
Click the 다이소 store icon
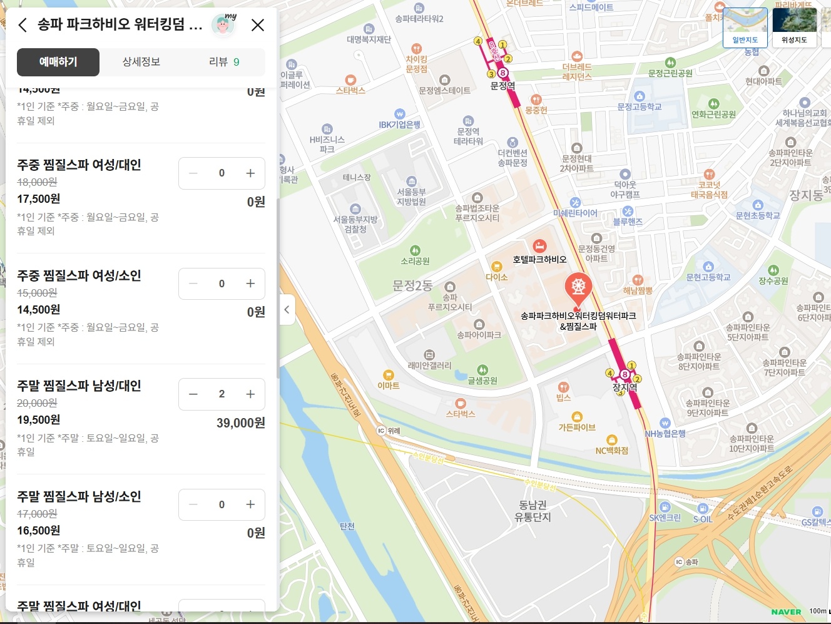pyautogui.click(x=496, y=267)
